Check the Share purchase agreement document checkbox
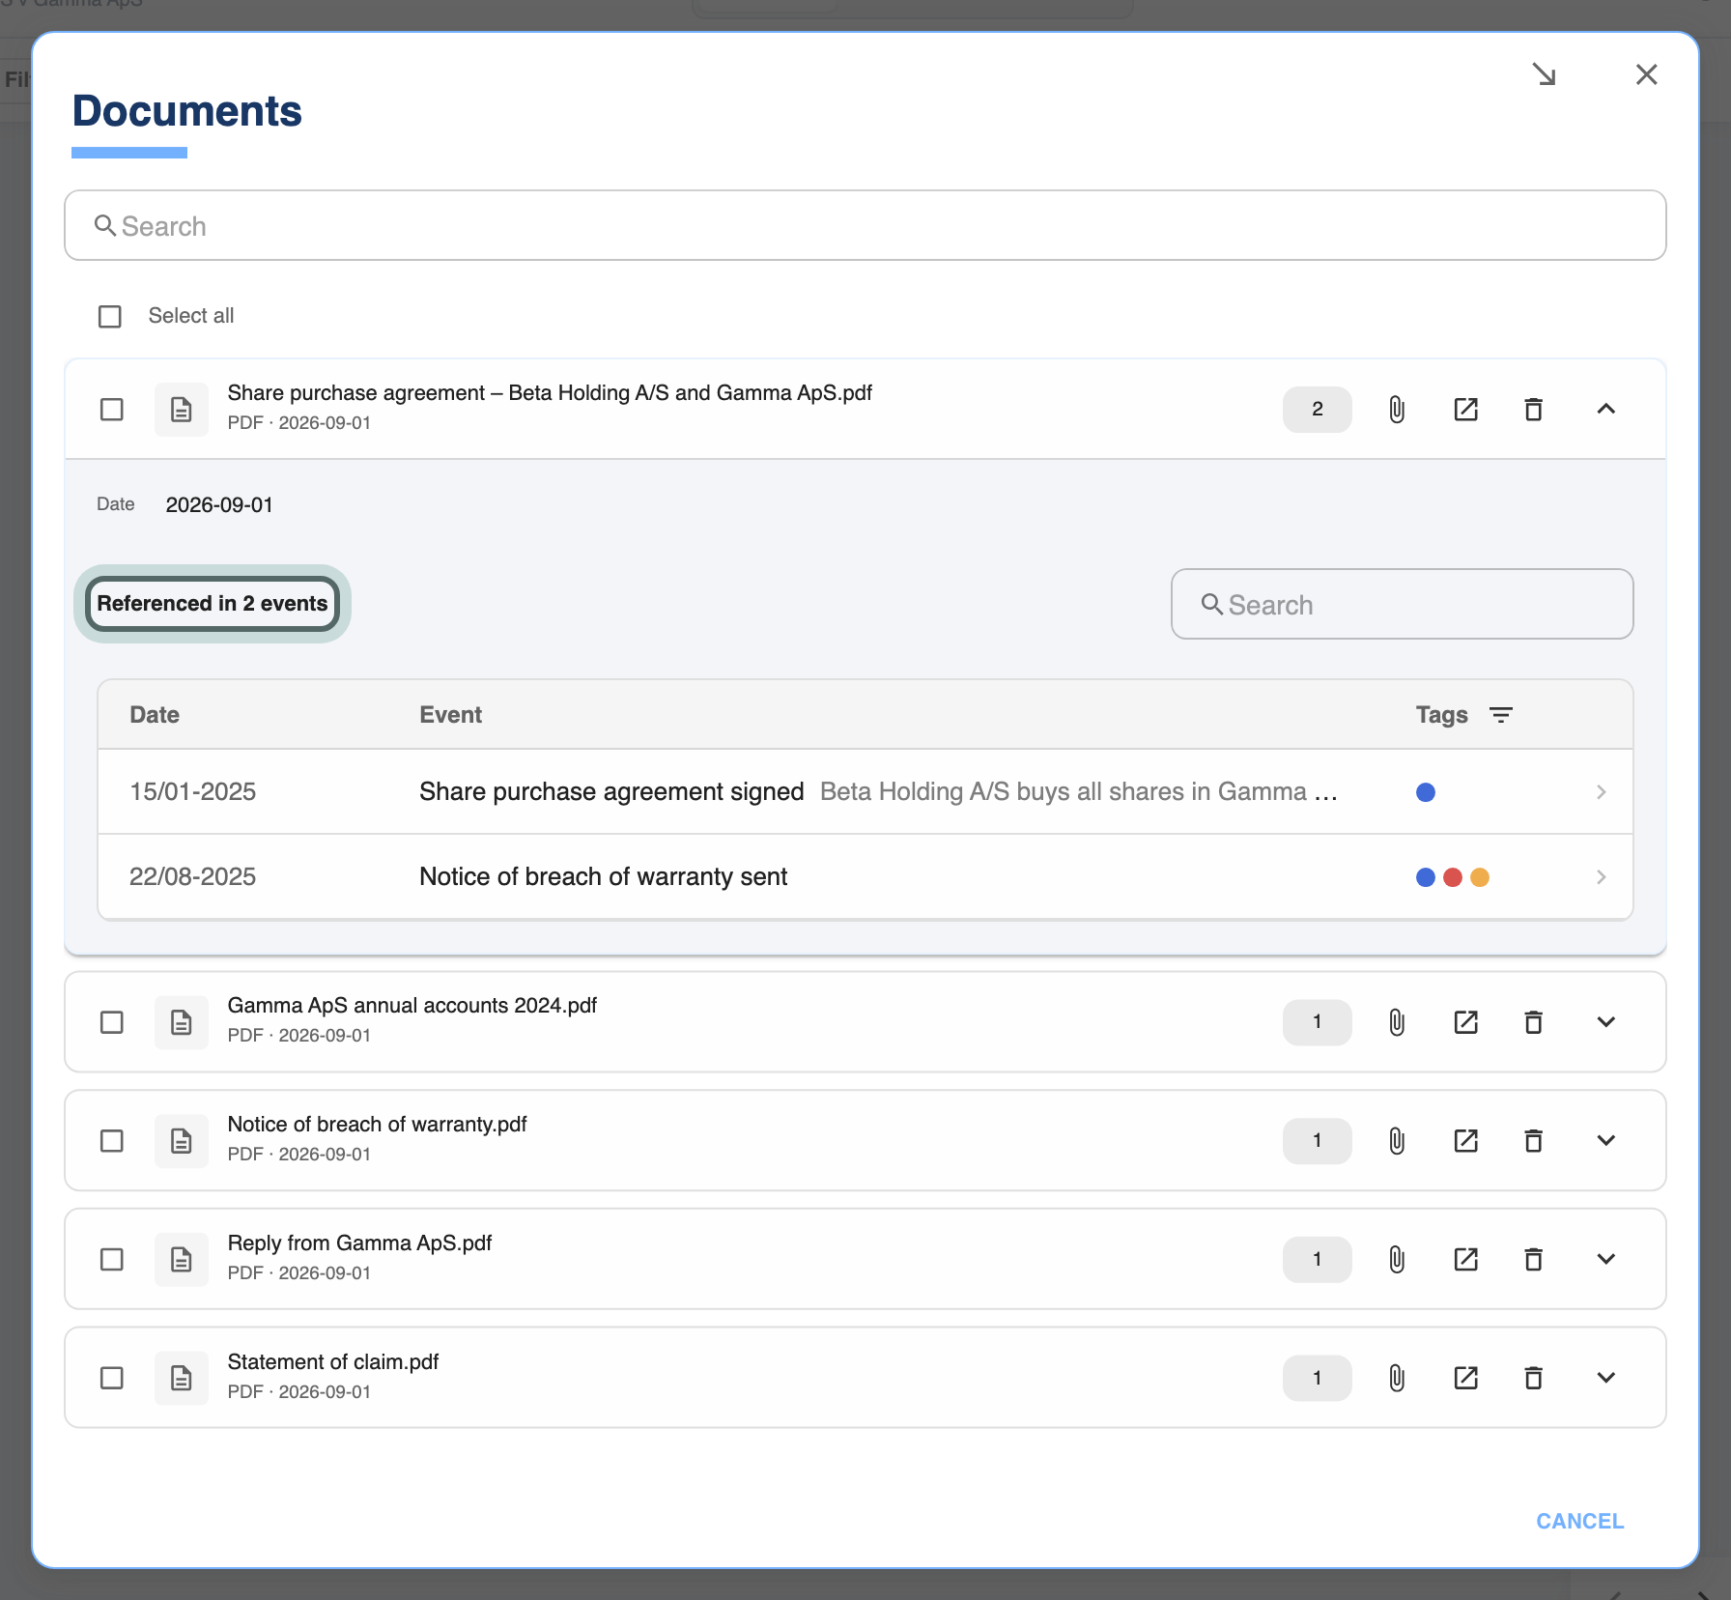The height and width of the screenshot is (1600, 1731). [112, 410]
